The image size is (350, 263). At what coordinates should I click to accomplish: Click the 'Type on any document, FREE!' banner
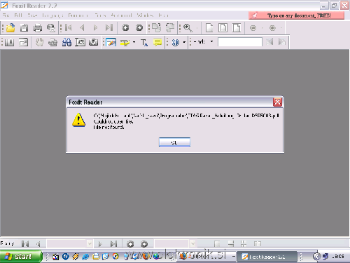coord(296,15)
